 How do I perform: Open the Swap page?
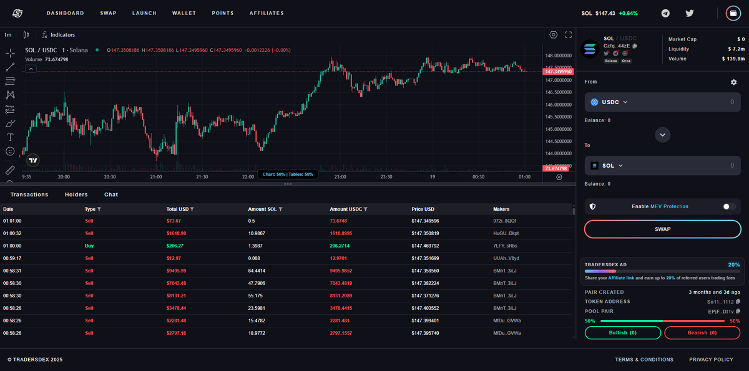(x=108, y=13)
